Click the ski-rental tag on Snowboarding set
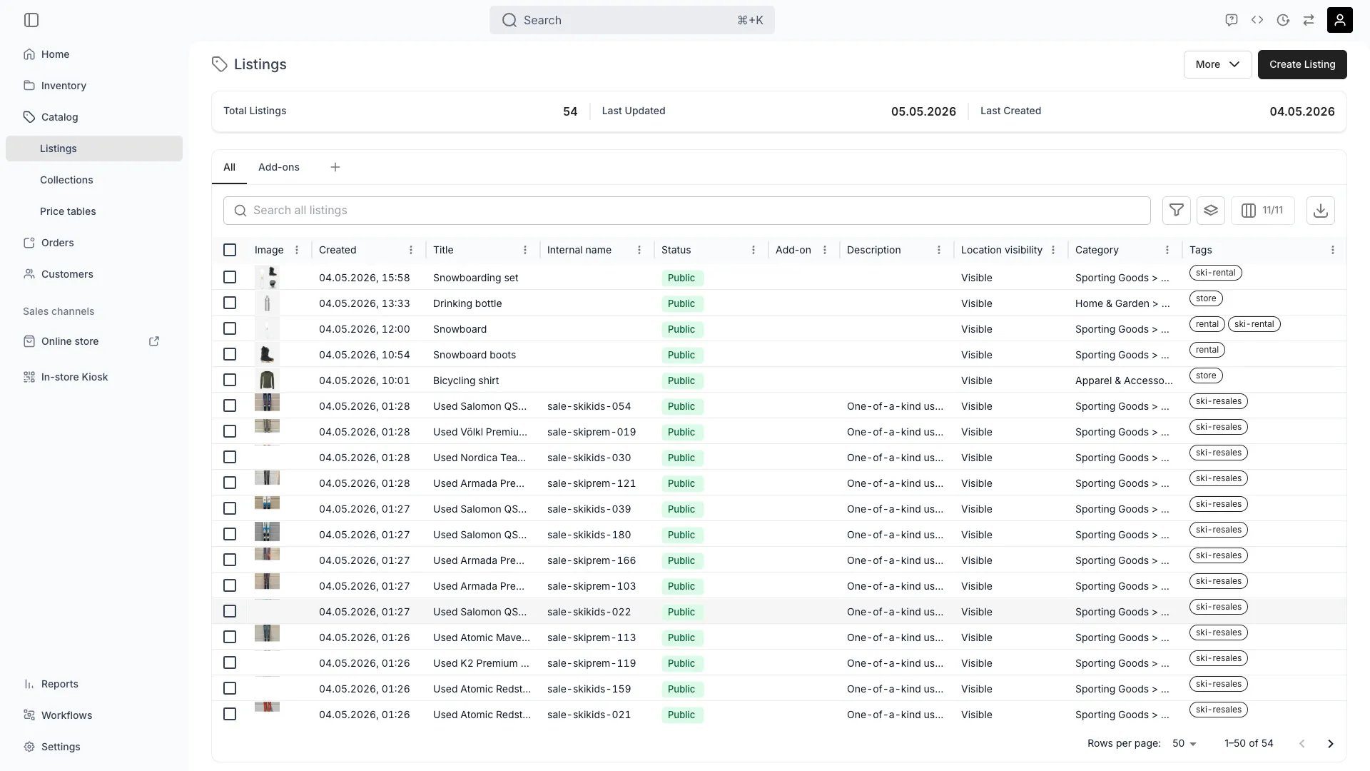 point(1216,273)
